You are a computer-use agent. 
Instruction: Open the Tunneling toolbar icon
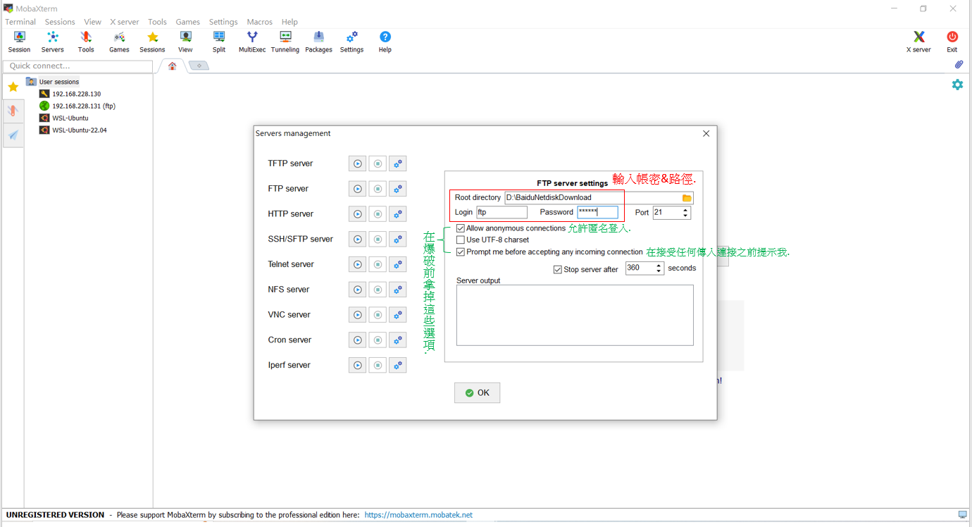(285, 42)
